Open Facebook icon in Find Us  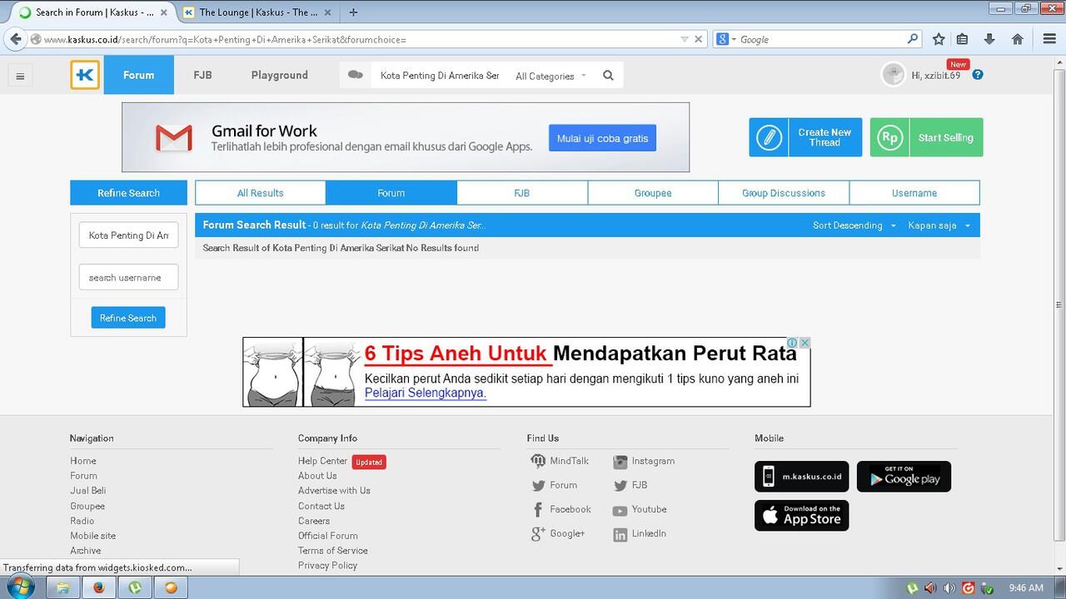pyautogui.click(x=538, y=510)
